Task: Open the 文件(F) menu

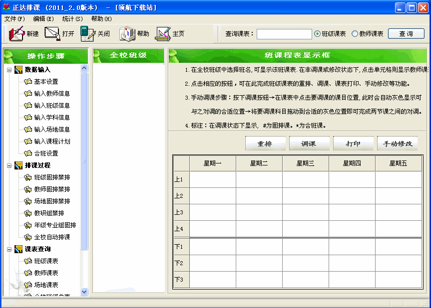Action: [x=14, y=18]
